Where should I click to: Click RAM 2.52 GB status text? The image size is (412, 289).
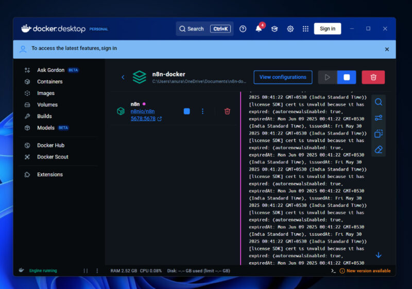point(124,270)
